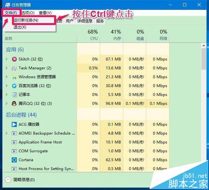Choose 退出(X) from the file menu
Screen dimensions: 209x190
[20, 27]
